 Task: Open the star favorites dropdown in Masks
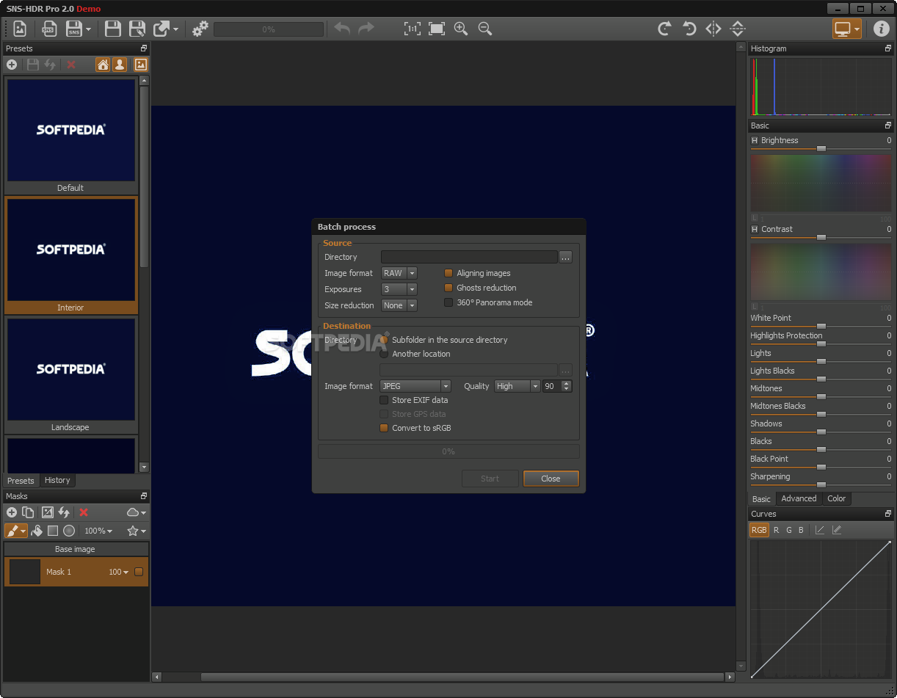pyautogui.click(x=137, y=531)
